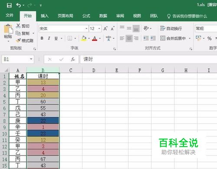This screenshot has height=169, width=217.
Task: Apply the red Font Color A
Action: tap(95, 38)
